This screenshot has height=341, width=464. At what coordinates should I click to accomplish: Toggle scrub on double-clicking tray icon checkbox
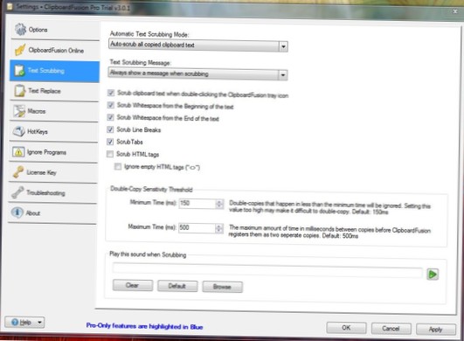(111, 93)
